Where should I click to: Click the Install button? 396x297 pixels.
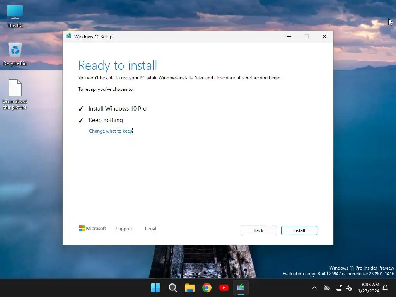(x=299, y=230)
